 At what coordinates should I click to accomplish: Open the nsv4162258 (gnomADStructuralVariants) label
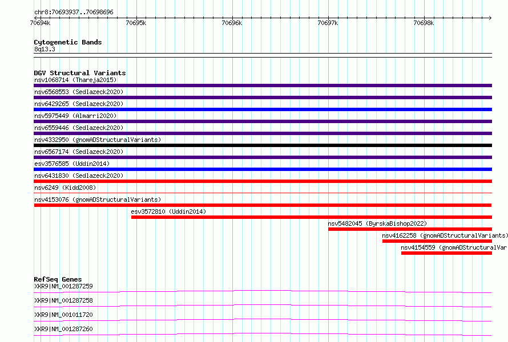pos(445,235)
